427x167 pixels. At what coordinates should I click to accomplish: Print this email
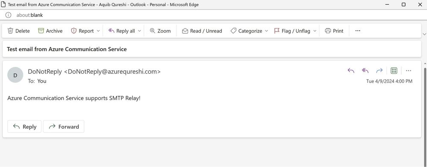[x=334, y=31]
